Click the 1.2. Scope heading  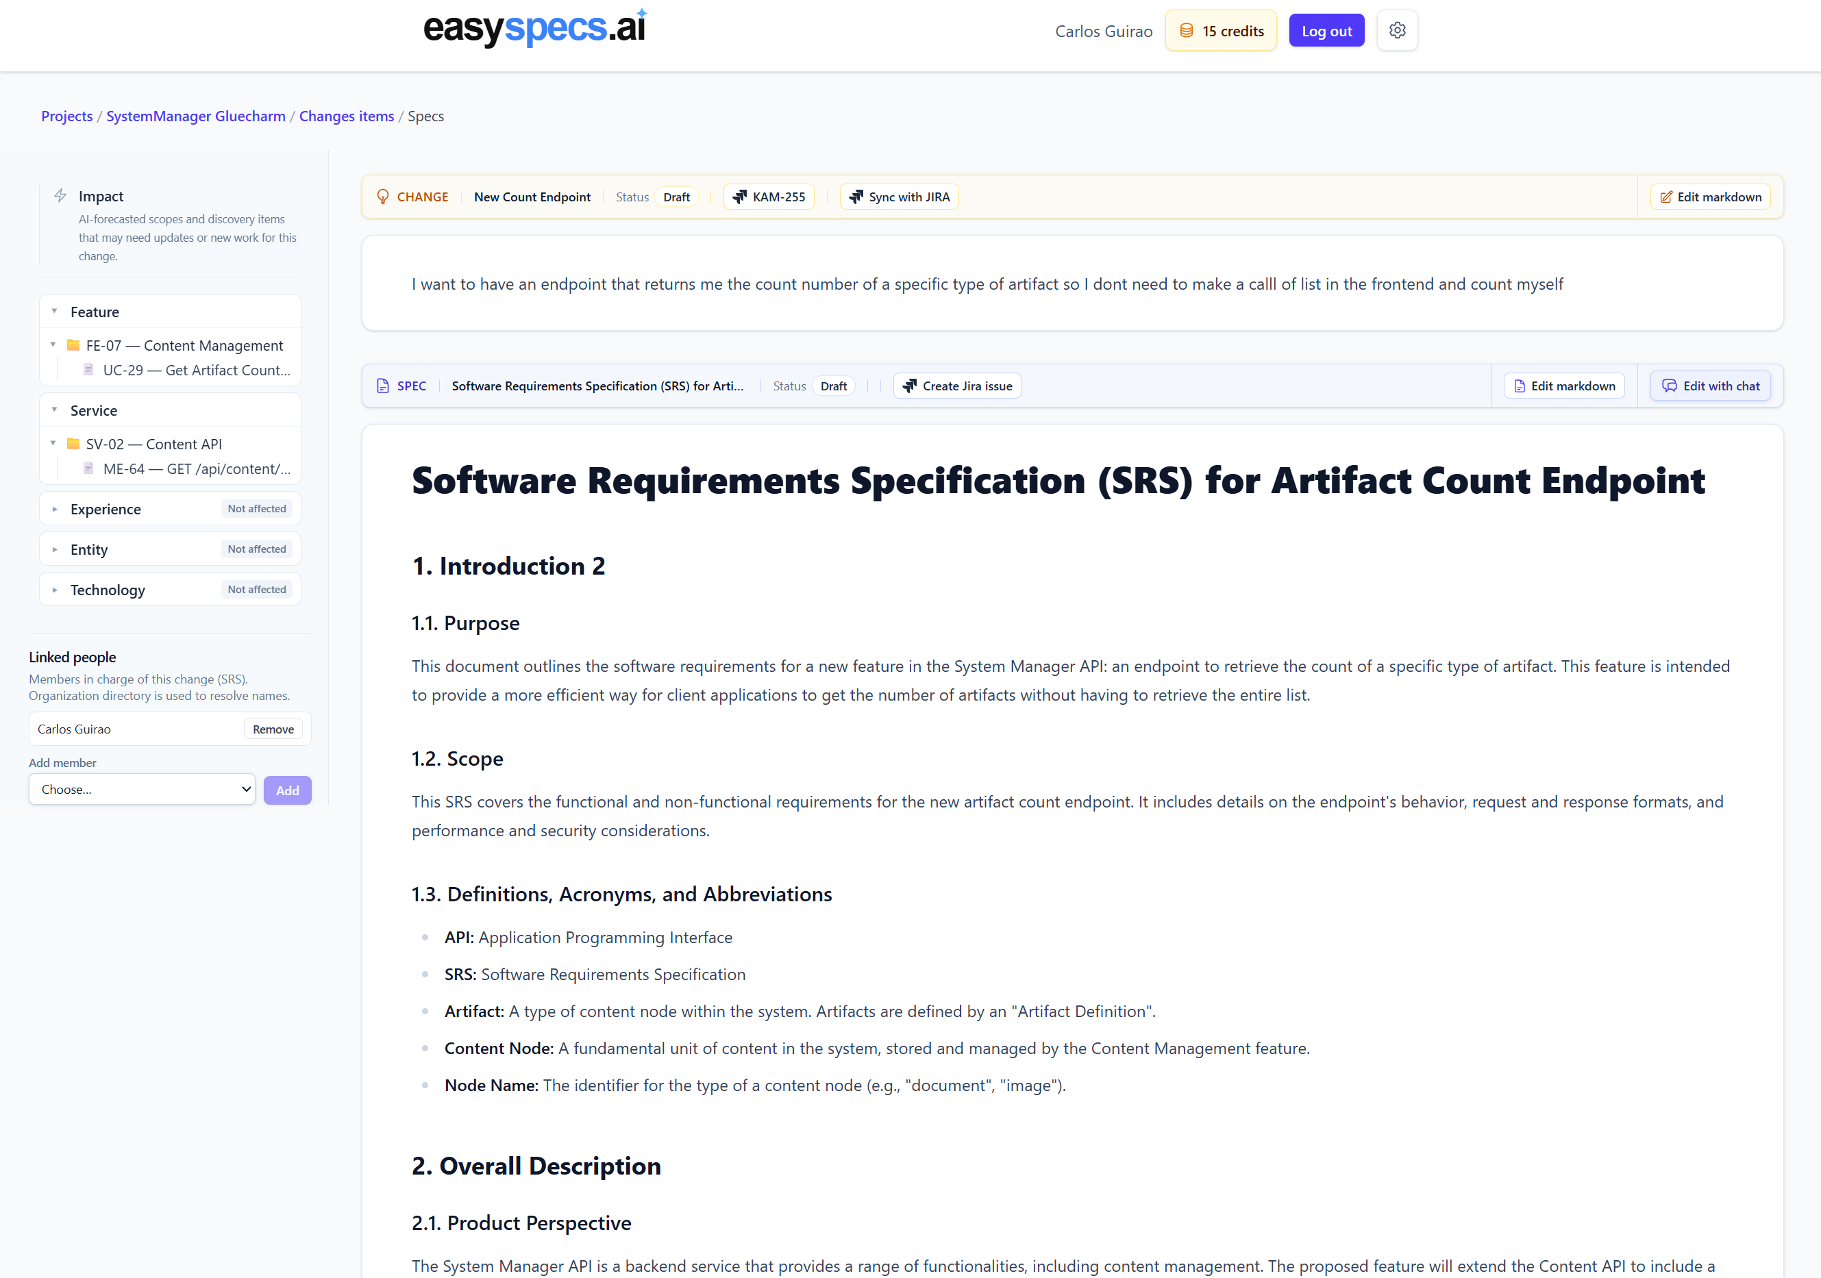coord(458,759)
